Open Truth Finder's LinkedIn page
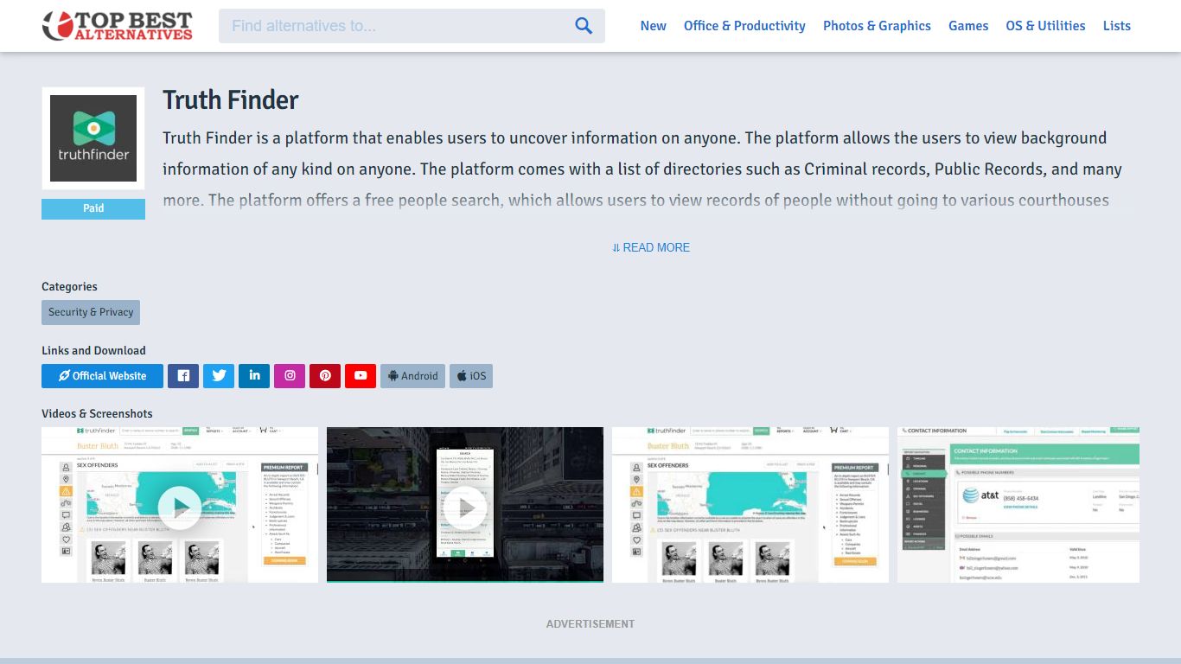 pyautogui.click(x=254, y=376)
